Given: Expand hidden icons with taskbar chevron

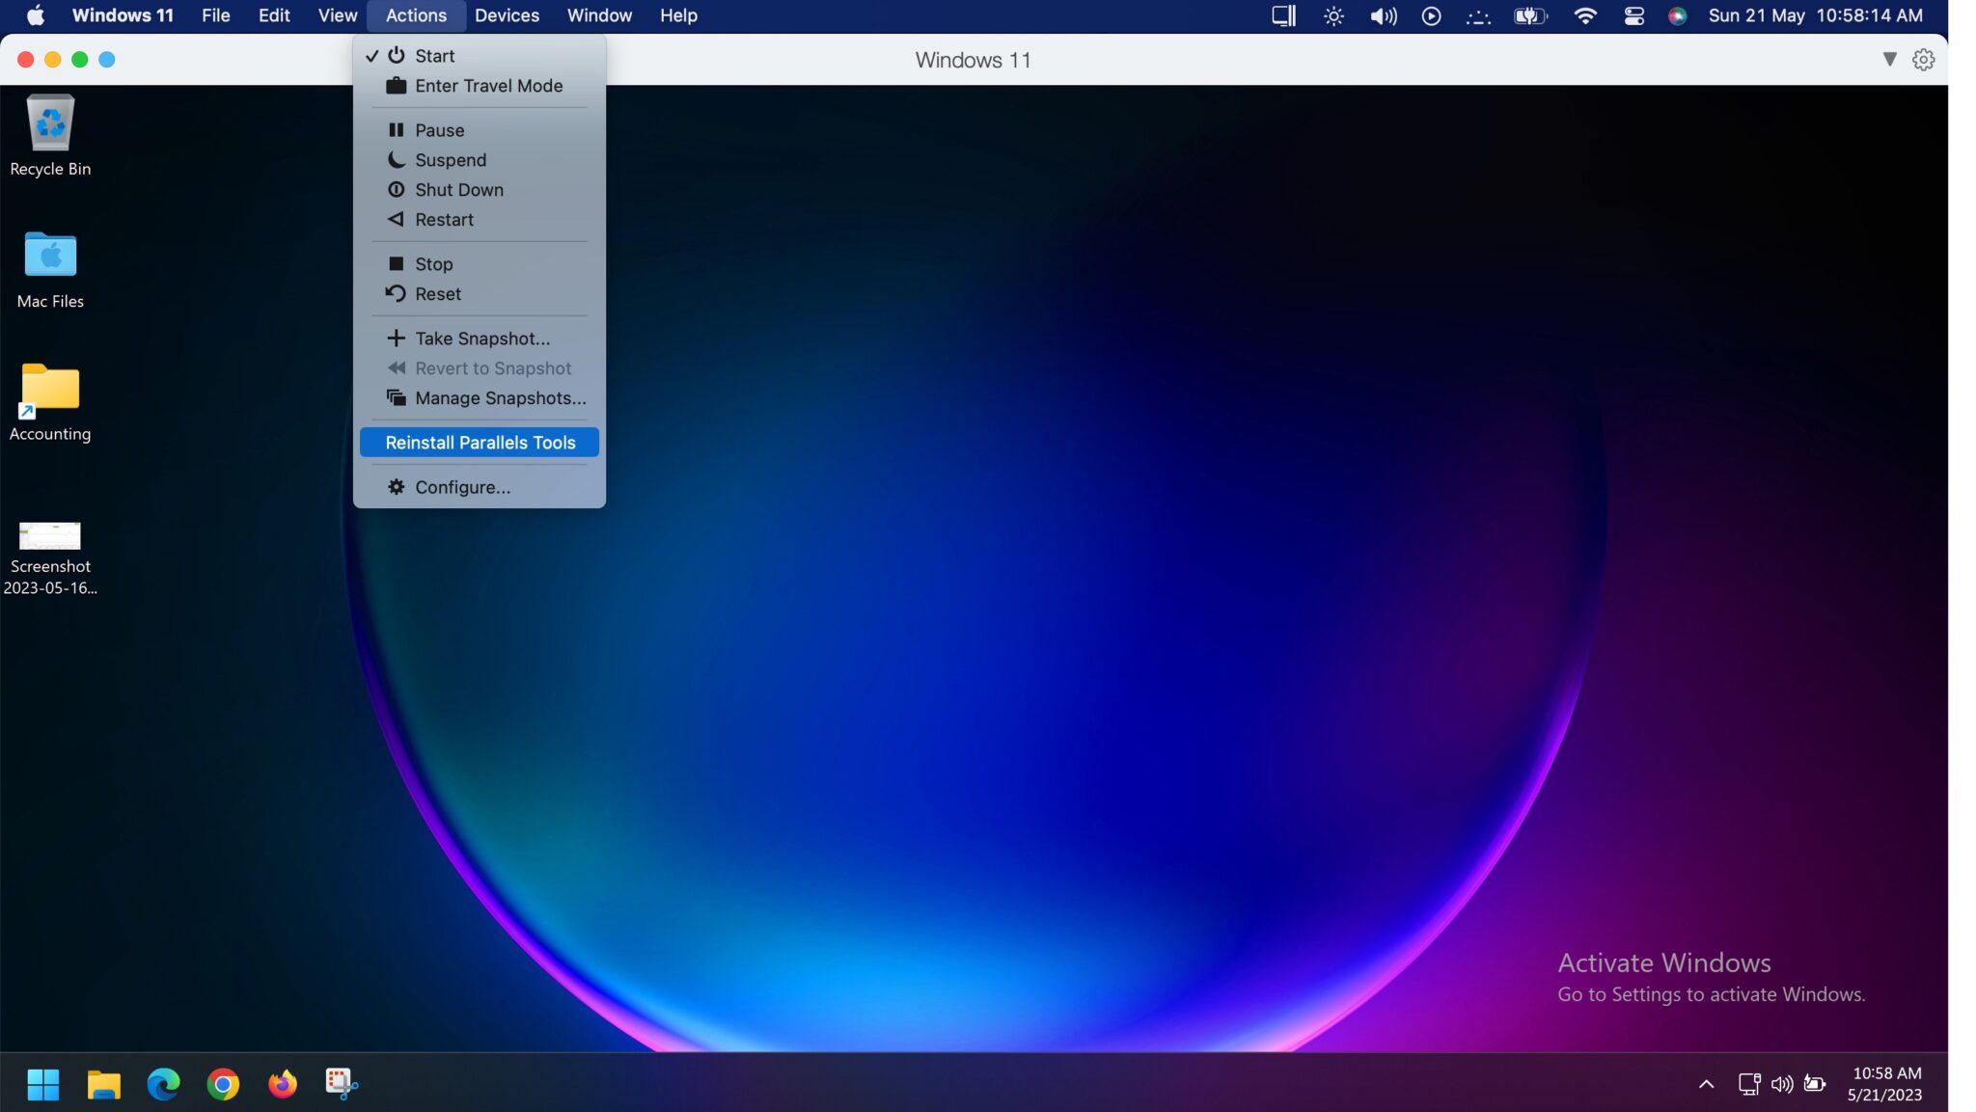Looking at the screenshot, I should pyautogui.click(x=1706, y=1082).
